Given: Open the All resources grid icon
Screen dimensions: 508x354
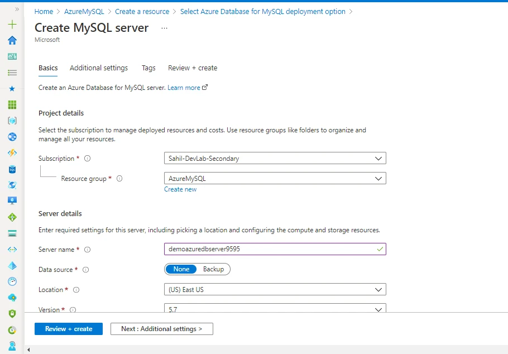Looking at the screenshot, I should 12,104.
